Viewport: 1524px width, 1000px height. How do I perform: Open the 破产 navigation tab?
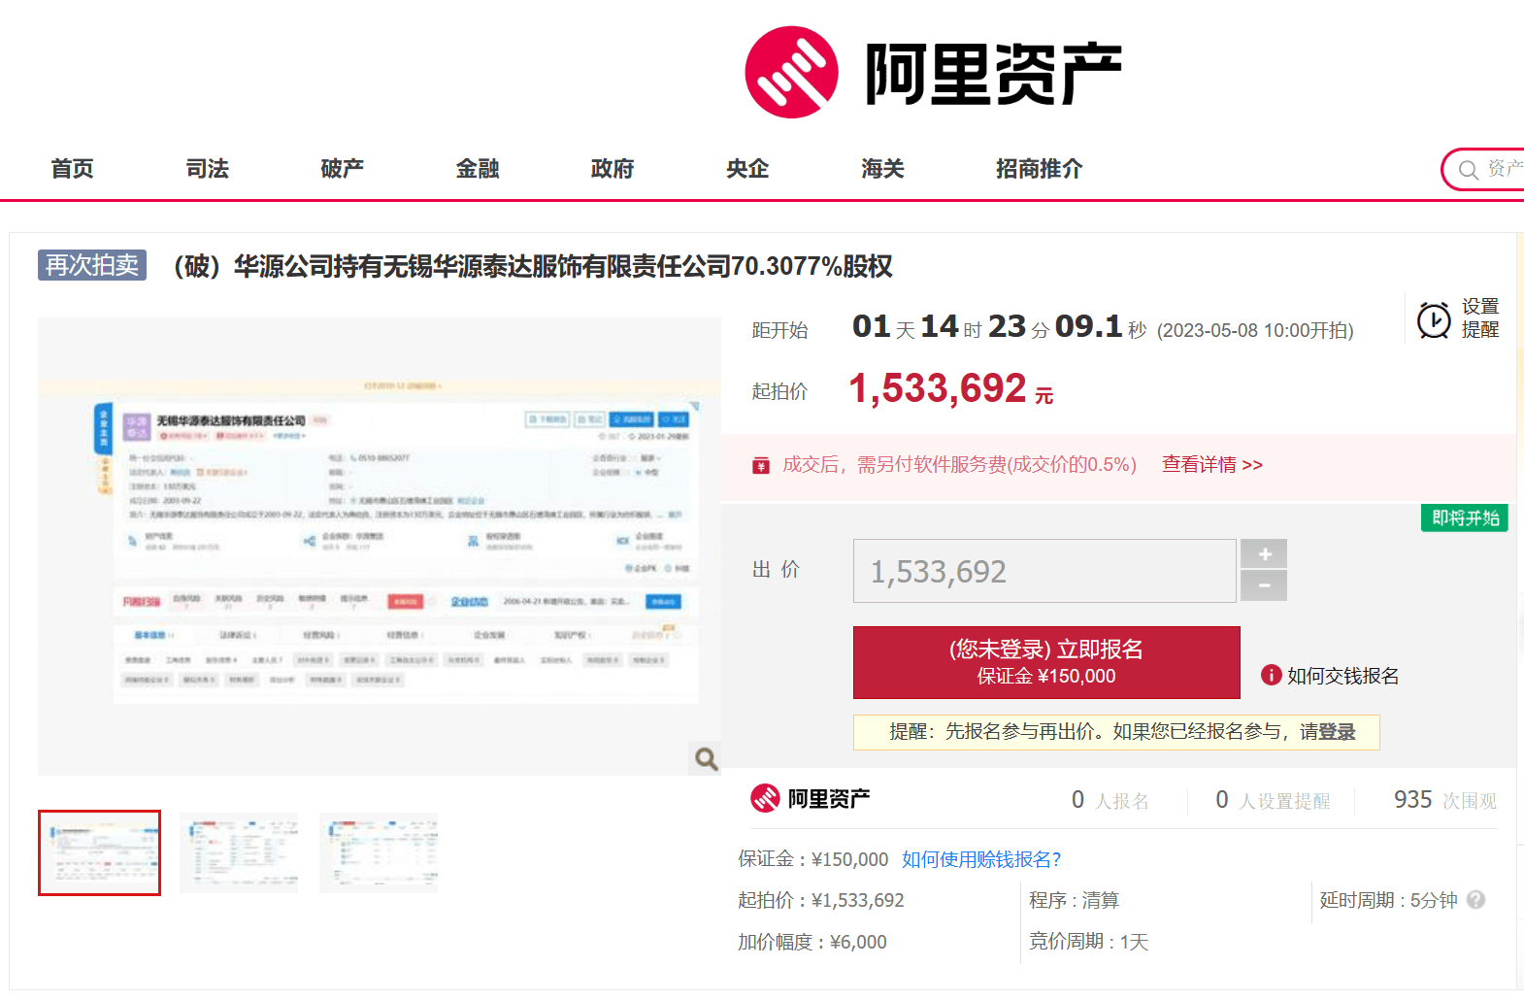(343, 169)
